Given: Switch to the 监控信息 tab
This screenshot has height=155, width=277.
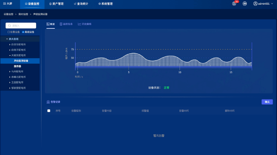Looking at the screenshot, I should (x=66, y=24).
